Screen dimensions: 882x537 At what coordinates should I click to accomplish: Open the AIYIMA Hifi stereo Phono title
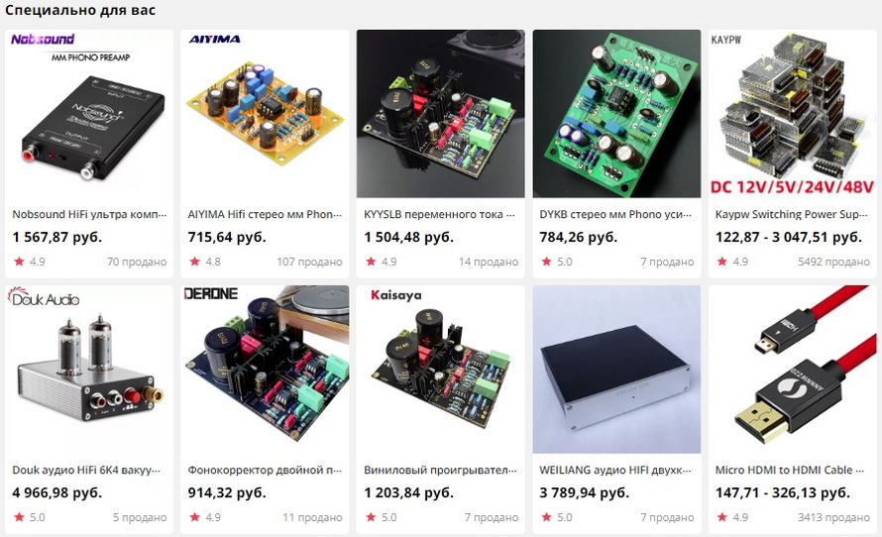(x=265, y=215)
